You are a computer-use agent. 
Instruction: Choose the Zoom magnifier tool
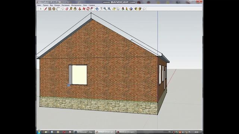105,9
